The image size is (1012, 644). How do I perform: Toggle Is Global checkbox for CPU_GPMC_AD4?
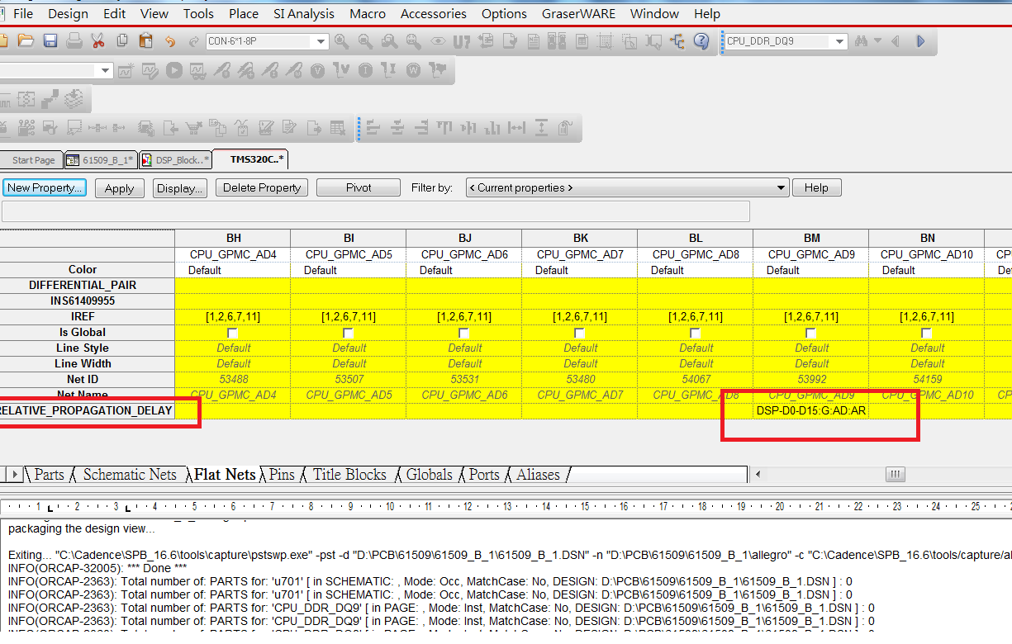[233, 333]
